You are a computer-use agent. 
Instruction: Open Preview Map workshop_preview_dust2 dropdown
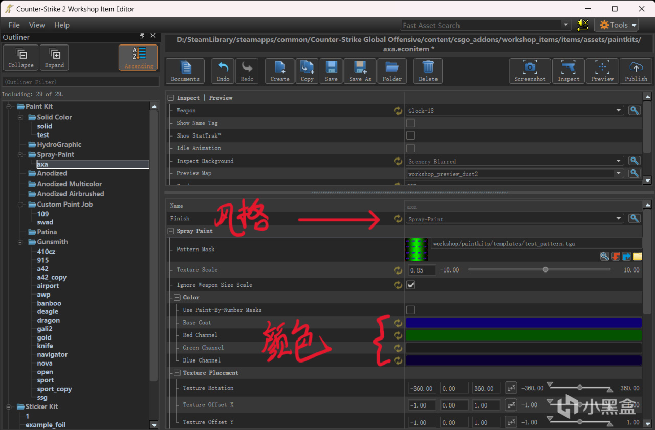tap(515, 174)
